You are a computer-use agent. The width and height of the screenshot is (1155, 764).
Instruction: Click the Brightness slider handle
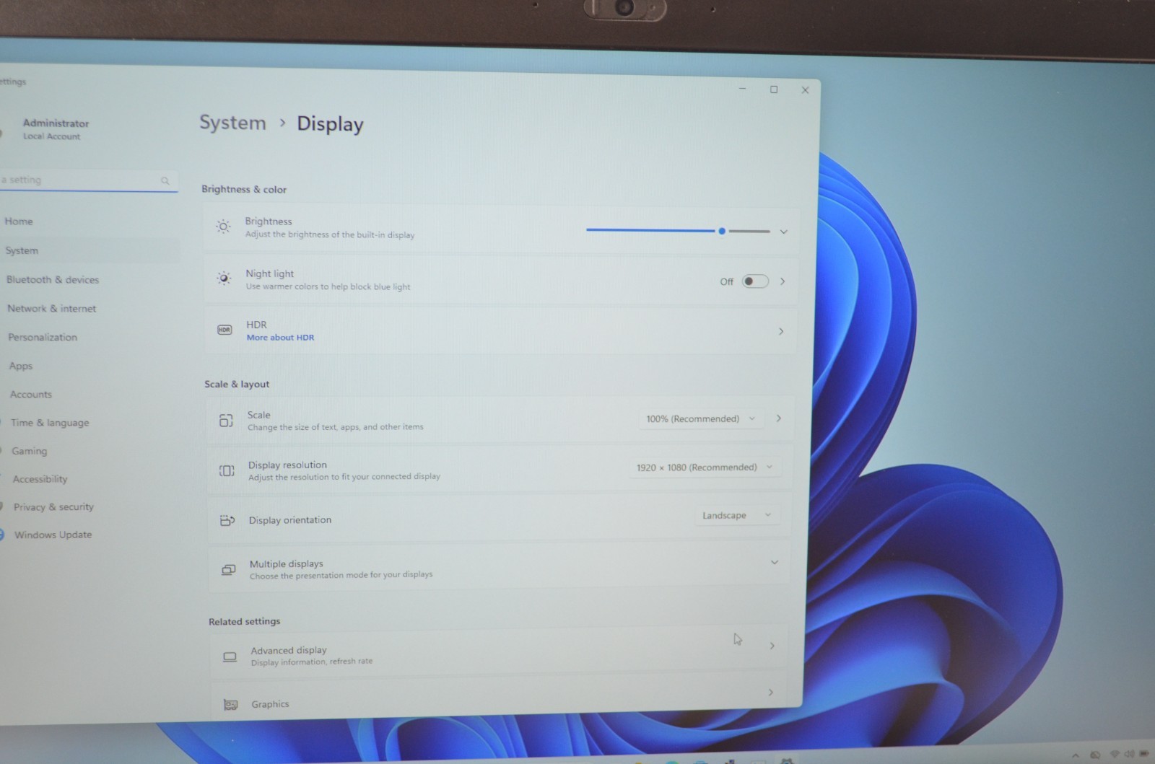click(722, 231)
